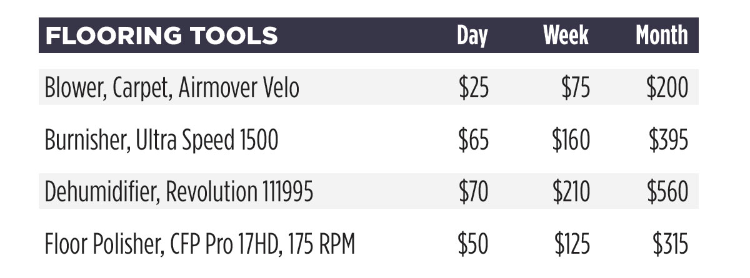The width and height of the screenshot is (750, 278).
Task: Click the FLOORING TOOLS header title
Action: tap(162, 36)
